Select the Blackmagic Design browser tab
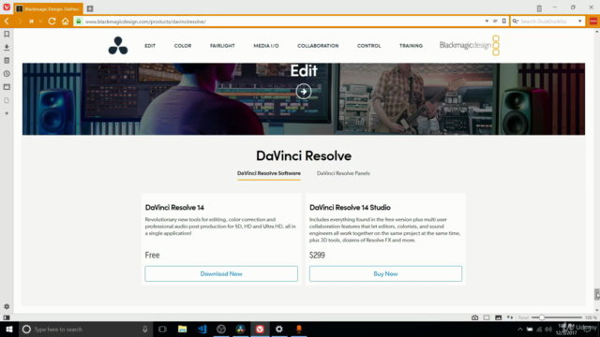The image size is (600, 337). coord(48,8)
